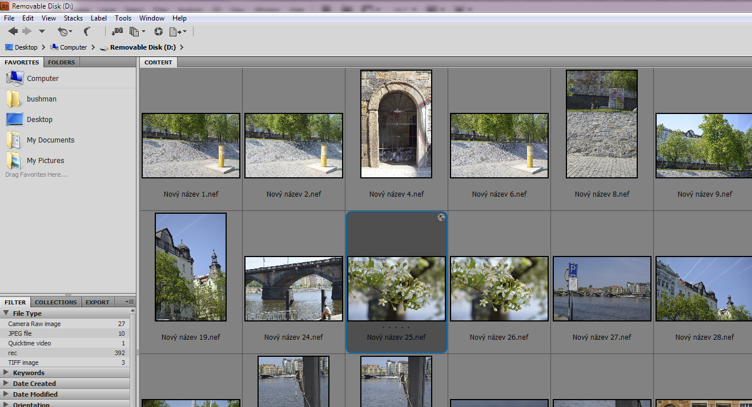Image resolution: width=752 pixels, height=407 pixels.
Task: Click the file name Nový název 28.nef
Action: click(705, 337)
